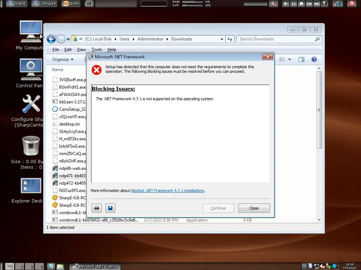The width and height of the screenshot is (361, 270).
Task: Select (C:) Local Disk breadcrumb
Action: [98, 39]
